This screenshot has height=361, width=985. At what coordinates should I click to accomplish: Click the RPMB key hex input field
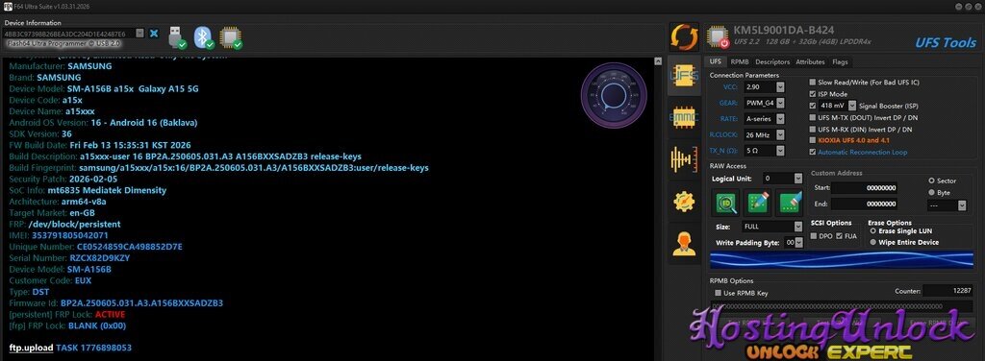(842, 306)
